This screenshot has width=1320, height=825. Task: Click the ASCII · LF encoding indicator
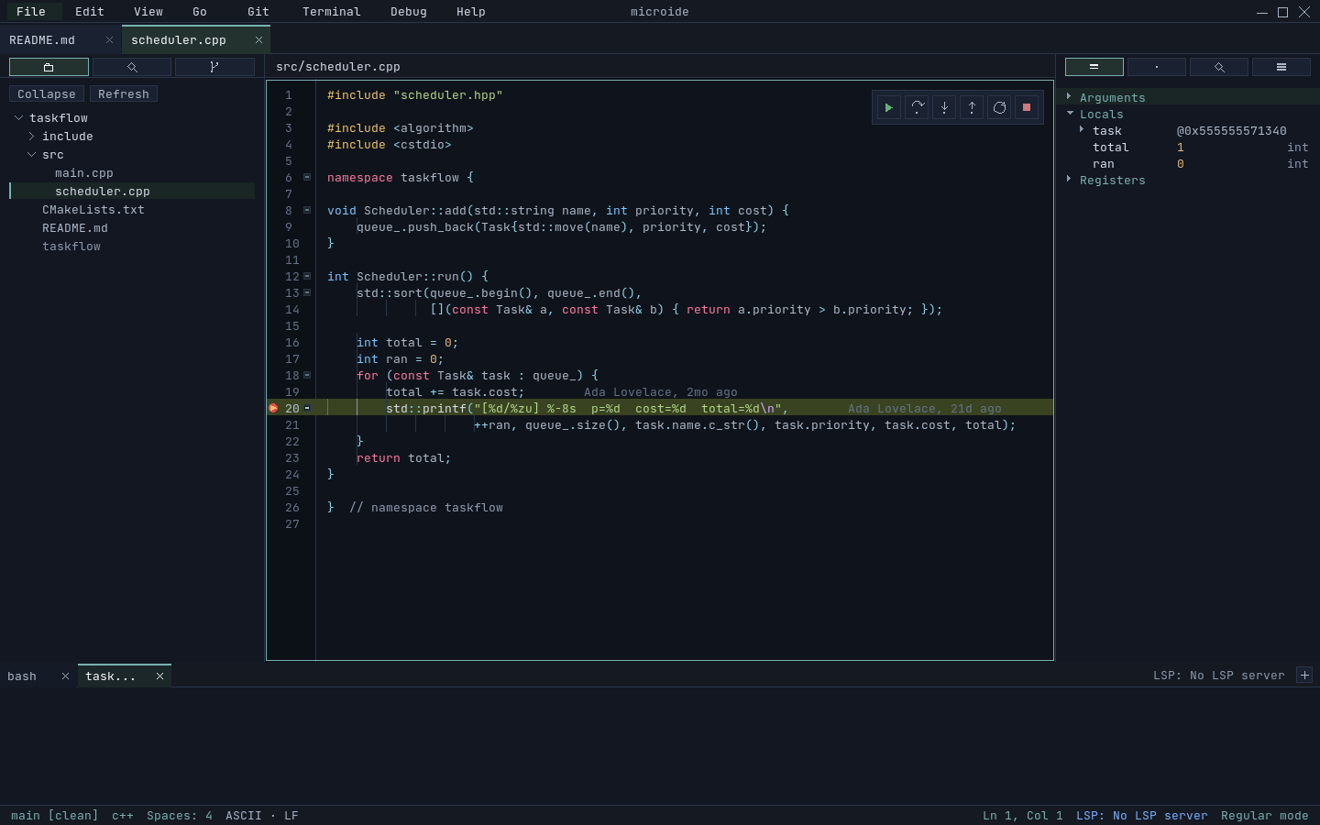261,816
